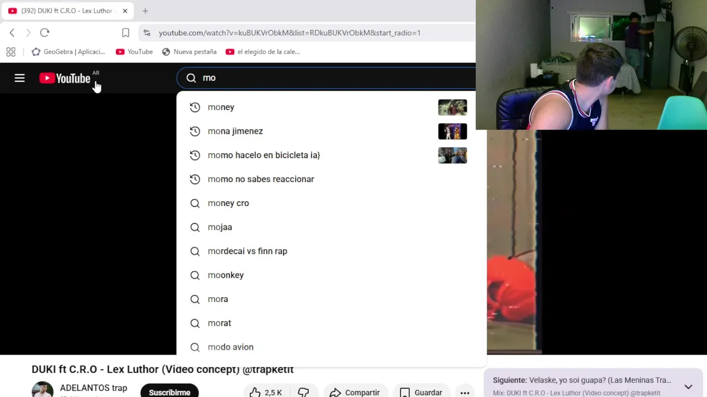Open the Nueva pestaña bookmark

pos(189,52)
